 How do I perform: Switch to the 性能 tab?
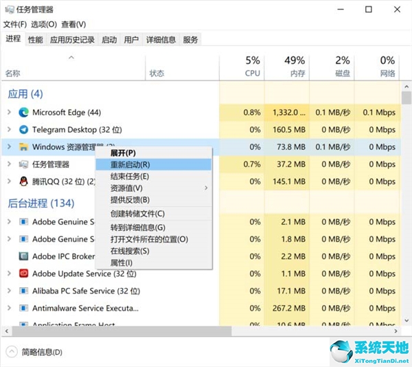tap(36, 40)
